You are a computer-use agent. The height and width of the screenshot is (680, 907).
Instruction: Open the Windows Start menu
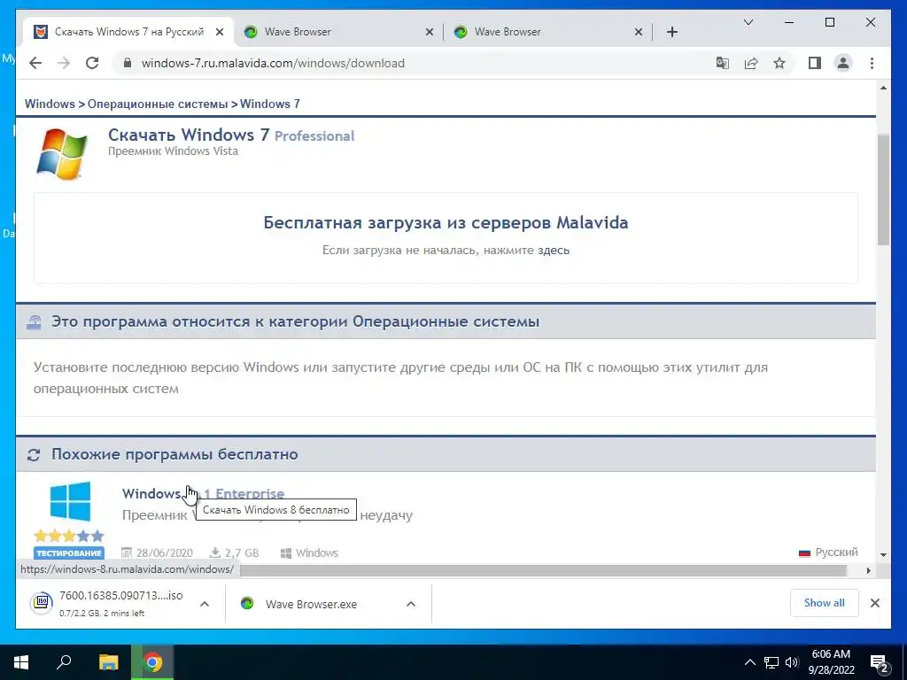(x=21, y=662)
